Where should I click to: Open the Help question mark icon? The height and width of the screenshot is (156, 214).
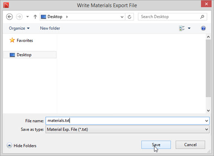click(x=203, y=28)
